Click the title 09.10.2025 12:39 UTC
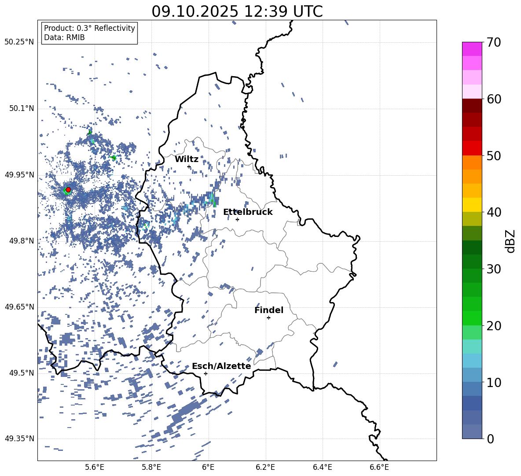The image size is (521, 476). point(237,11)
